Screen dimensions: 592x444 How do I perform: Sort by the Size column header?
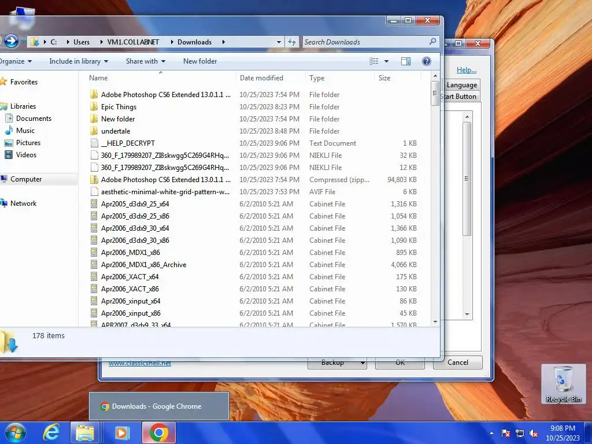[x=384, y=78]
